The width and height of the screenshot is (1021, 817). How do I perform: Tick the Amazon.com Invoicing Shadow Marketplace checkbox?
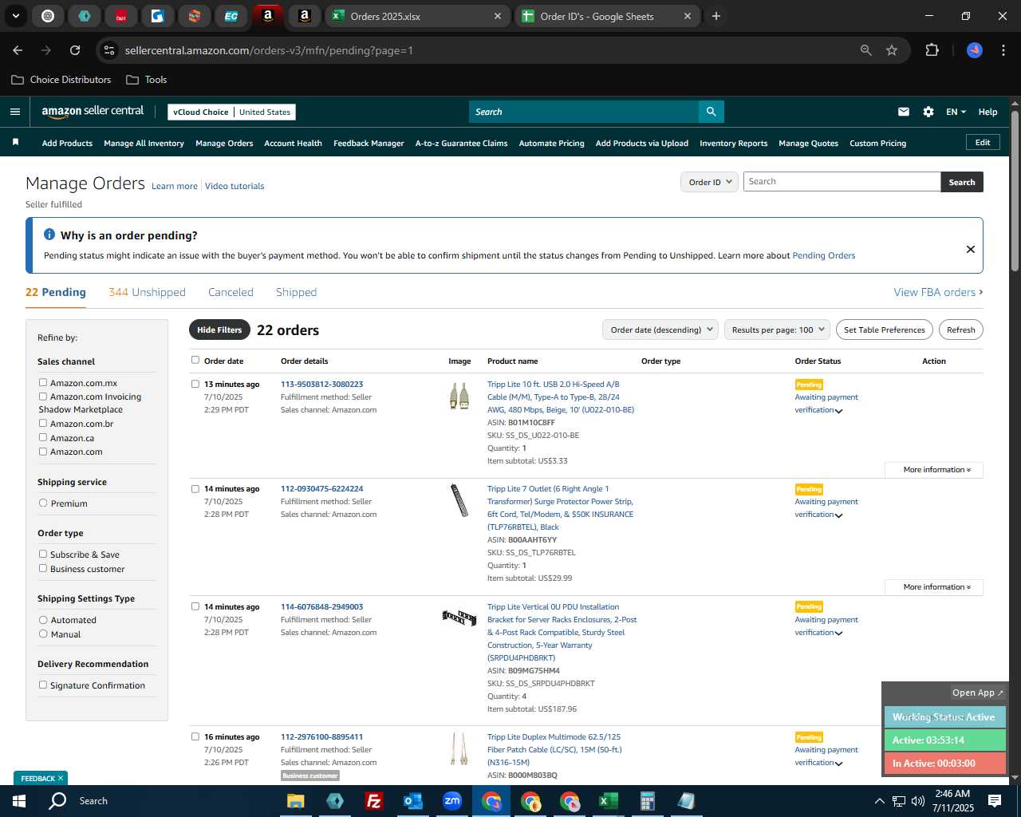(x=43, y=397)
